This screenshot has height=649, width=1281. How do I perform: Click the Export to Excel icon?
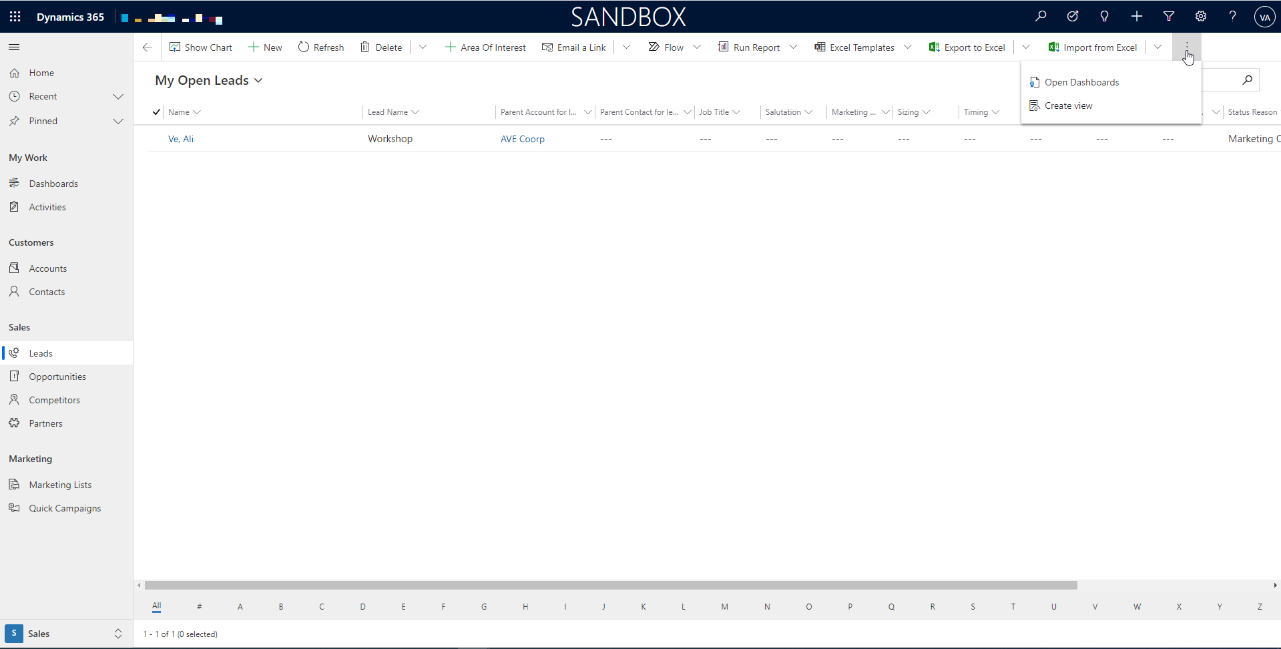(933, 47)
